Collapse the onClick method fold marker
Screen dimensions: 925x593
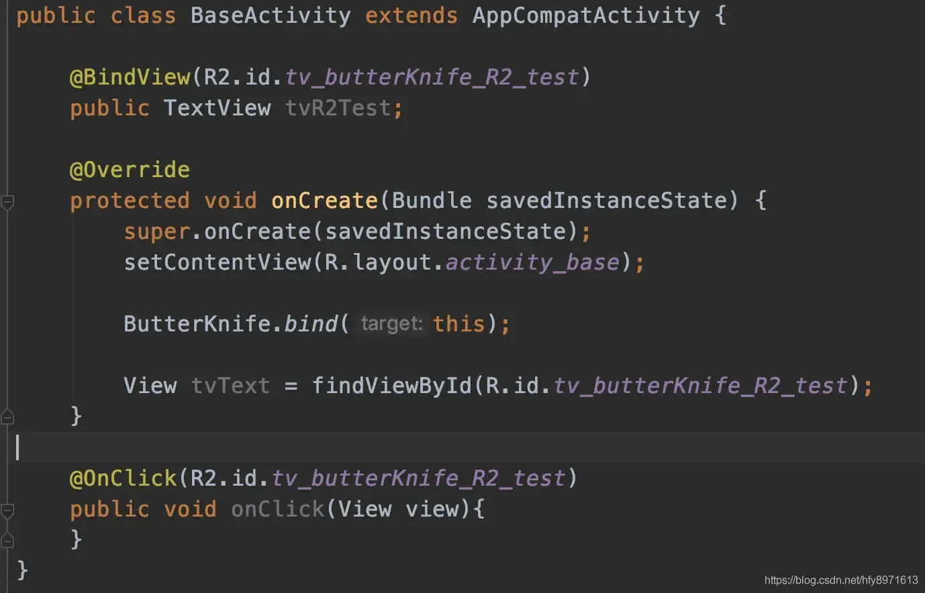(x=7, y=510)
